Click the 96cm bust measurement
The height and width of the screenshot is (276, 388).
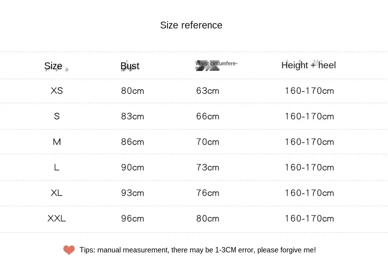click(x=133, y=219)
